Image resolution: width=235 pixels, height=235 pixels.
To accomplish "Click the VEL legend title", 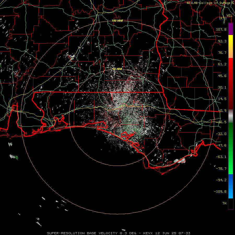I will pos(229,16).
